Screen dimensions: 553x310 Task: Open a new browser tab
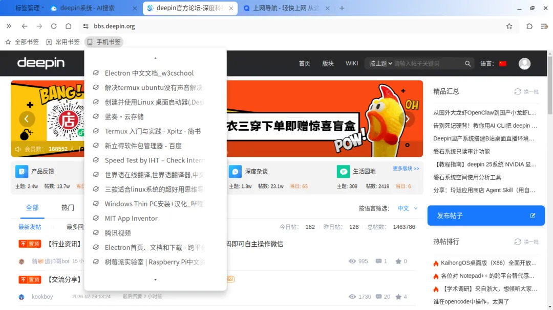(342, 8)
